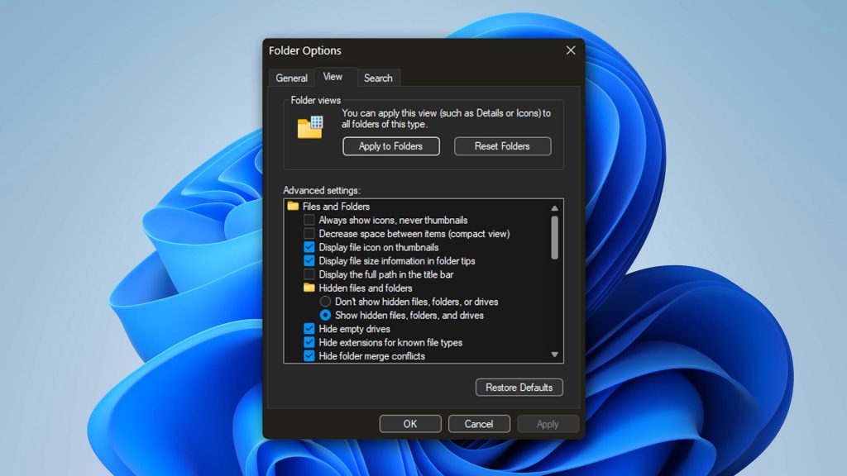
Task: Enable Always show icons, never thumbnails
Action: tap(311, 220)
